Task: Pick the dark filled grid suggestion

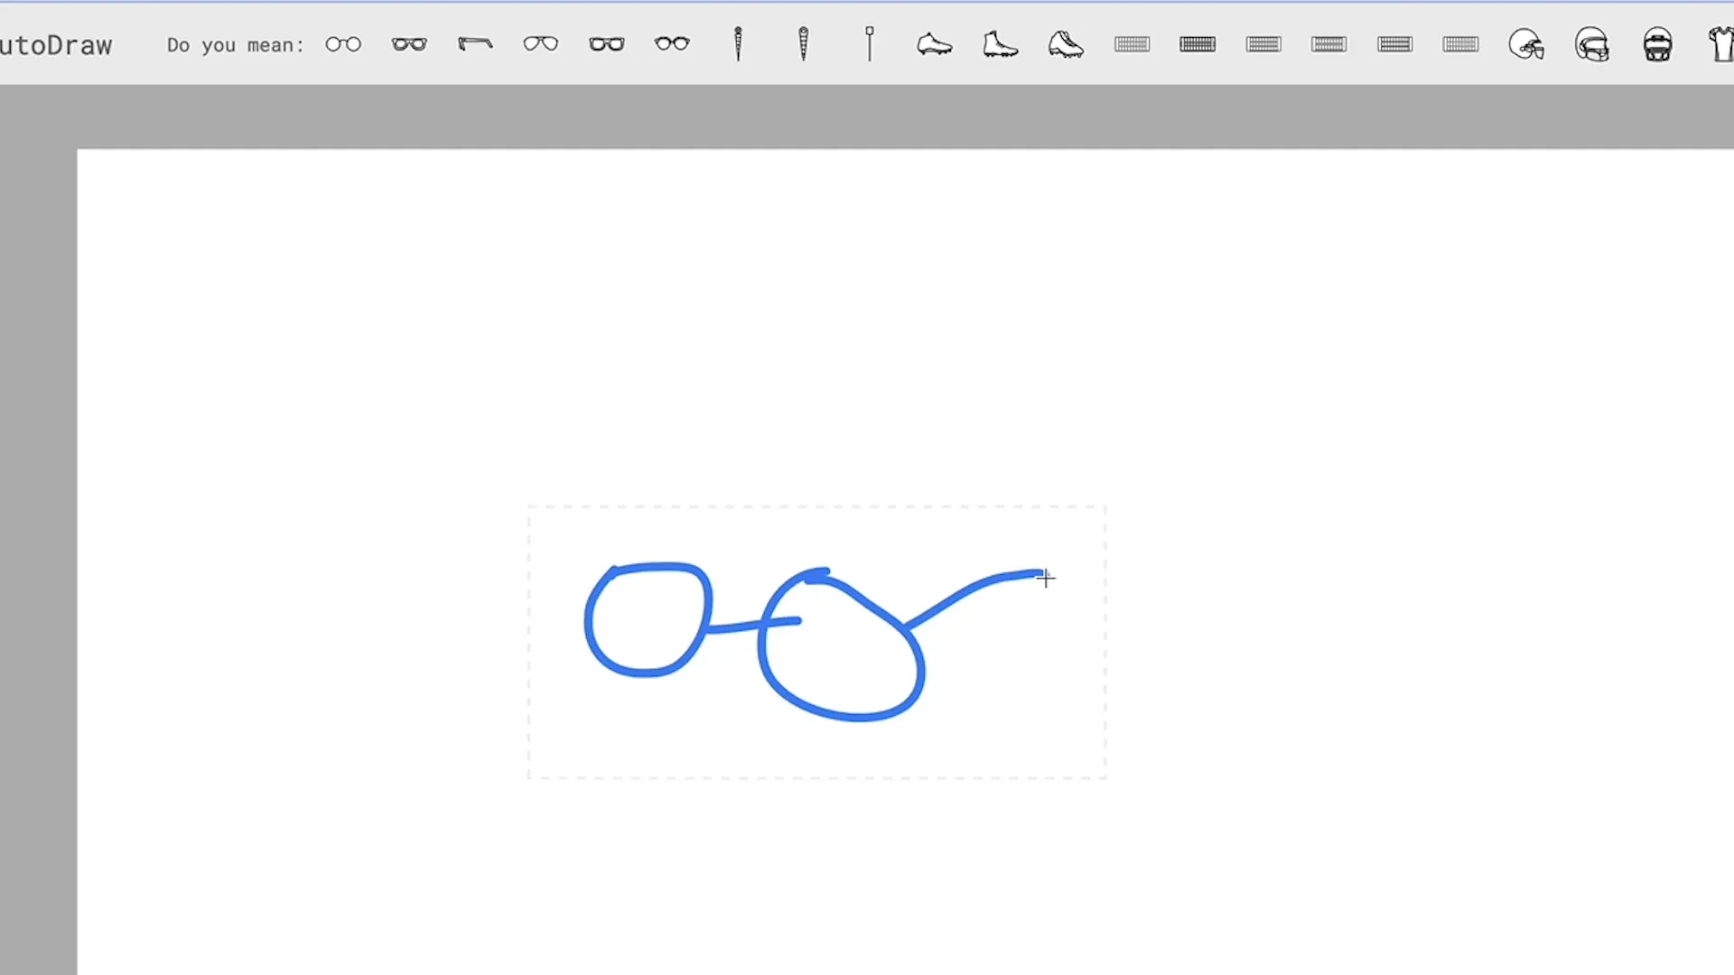Action: click(1198, 44)
